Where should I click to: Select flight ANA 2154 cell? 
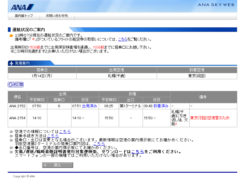[17, 118]
